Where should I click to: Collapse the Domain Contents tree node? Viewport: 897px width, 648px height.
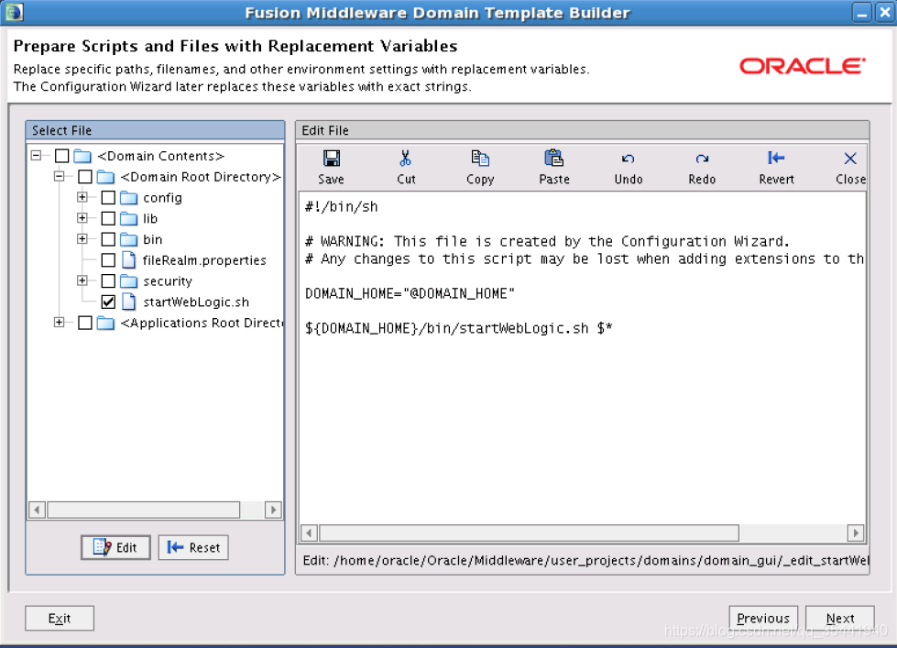click(36, 155)
